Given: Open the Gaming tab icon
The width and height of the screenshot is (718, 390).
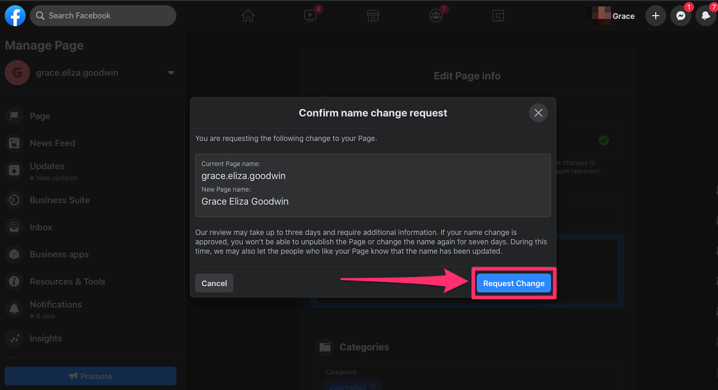Looking at the screenshot, I should pos(498,16).
